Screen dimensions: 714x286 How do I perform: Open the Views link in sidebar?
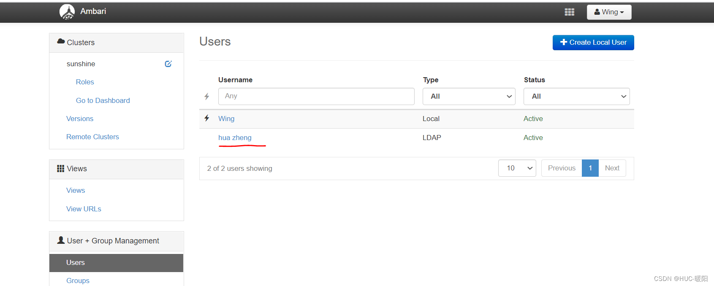click(x=76, y=190)
